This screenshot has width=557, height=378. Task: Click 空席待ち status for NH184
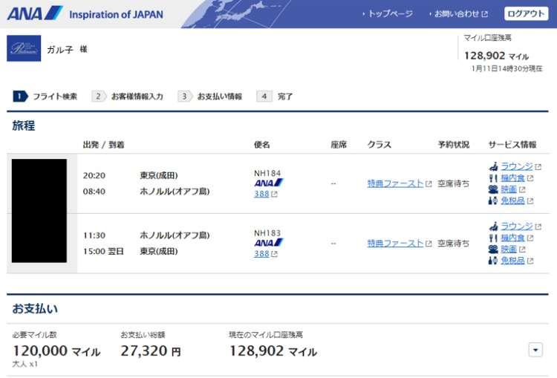[x=453, y=183]
